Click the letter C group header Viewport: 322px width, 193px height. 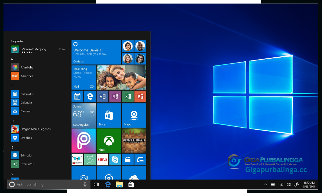[x=12, y=86]
